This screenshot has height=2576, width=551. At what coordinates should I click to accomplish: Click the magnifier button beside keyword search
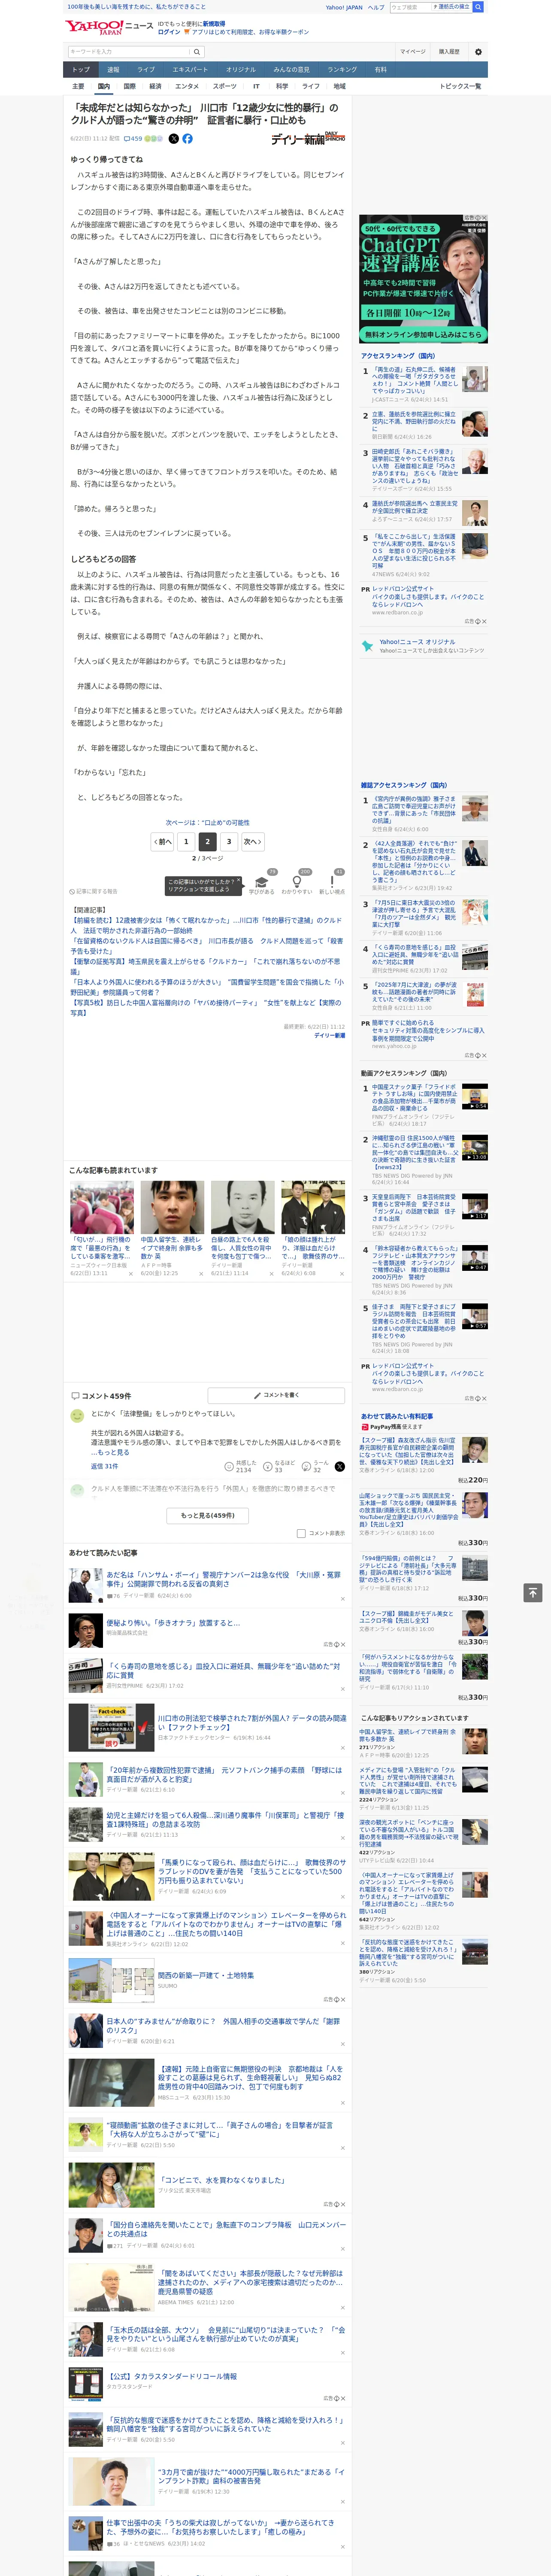click(197, 52)
